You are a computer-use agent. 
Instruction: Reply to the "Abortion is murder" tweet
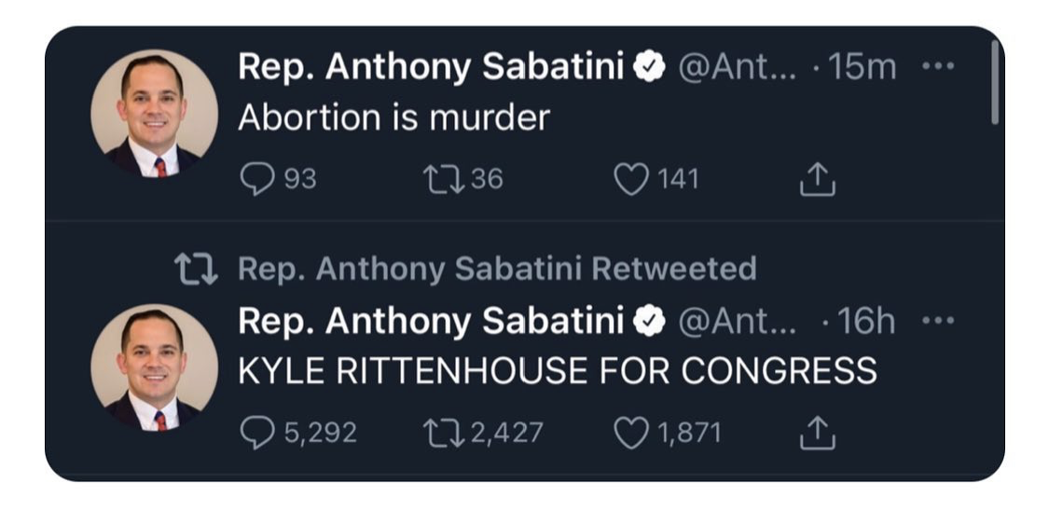(254, 179)
